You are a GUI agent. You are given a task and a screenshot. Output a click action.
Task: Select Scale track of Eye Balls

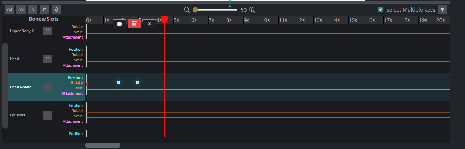pyautogui.click(x=78, y=116)
